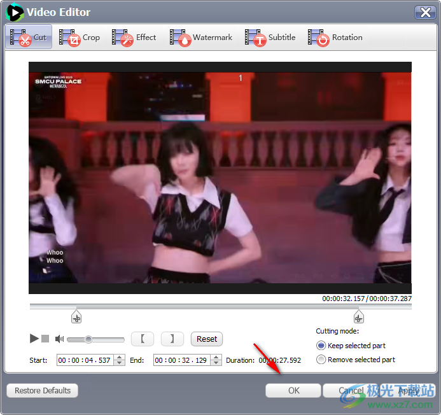Select Remove selected part option
This screenshot has height=415, width=441.
pos(356,360)
